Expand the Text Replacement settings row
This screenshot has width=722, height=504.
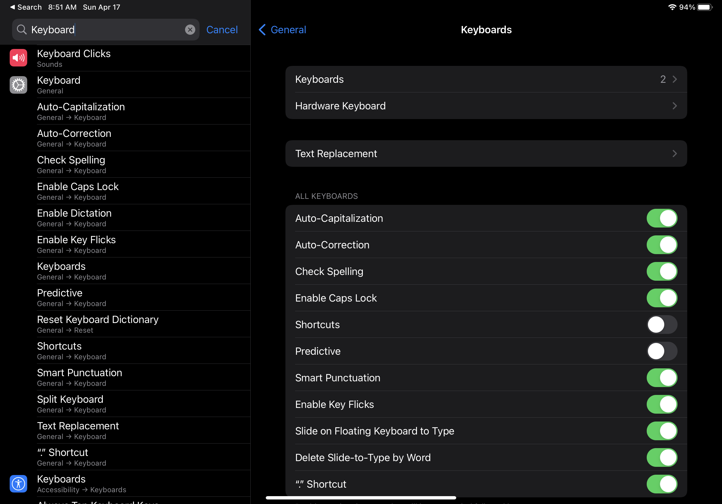coord(486,154)
